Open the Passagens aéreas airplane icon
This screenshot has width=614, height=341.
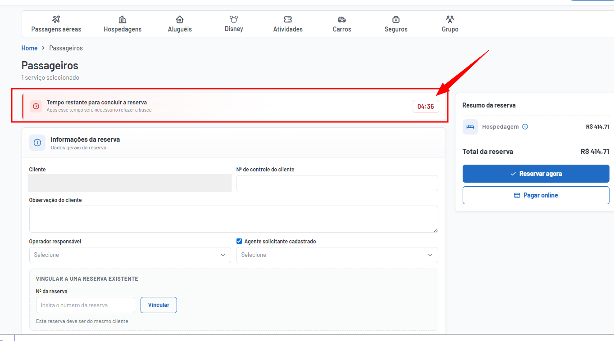tap(56, 19)
